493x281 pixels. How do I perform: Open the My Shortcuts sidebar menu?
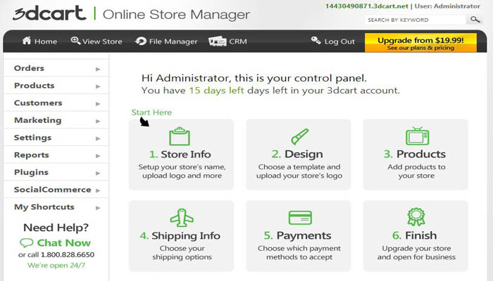click(x=56, y=207)
